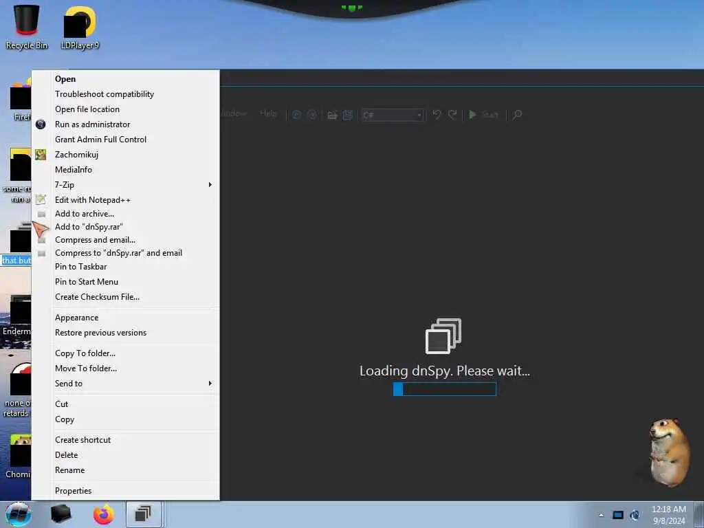Click the LDPlayer9 desktop icon

[80, 27]
